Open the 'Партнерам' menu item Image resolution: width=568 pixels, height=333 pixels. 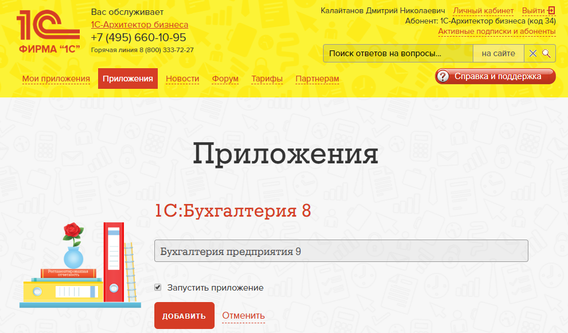tap(317, 79)
